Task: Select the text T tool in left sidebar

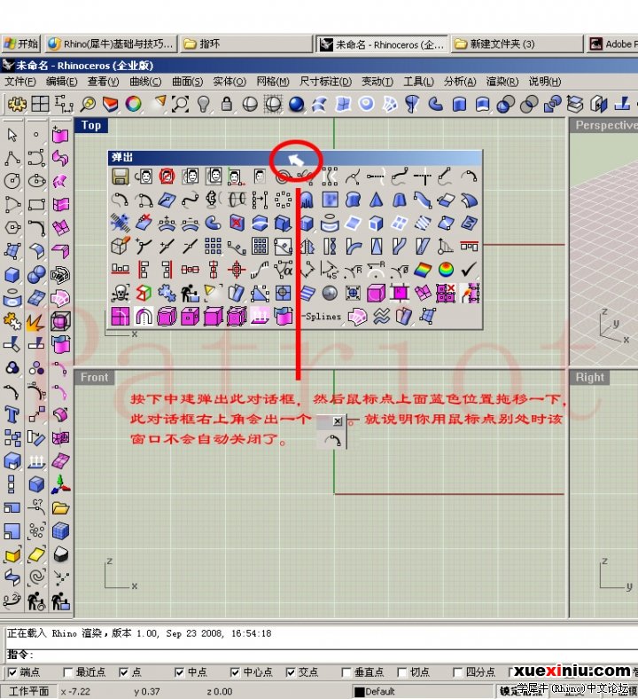Action: [12, 414]
